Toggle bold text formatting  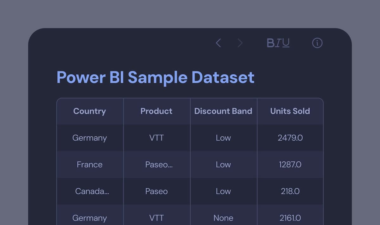click(x=271, y=43)
